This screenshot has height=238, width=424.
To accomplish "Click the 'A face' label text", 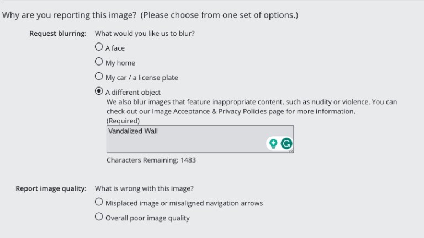I will (115, 48).
